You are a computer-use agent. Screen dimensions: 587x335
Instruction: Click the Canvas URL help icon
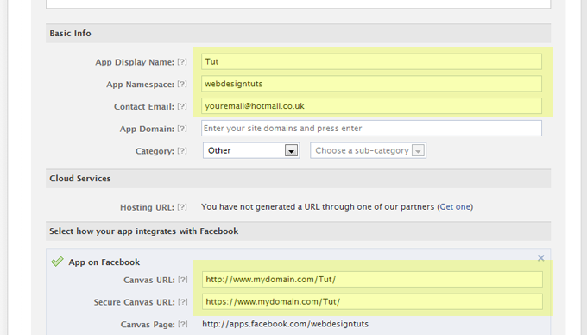[183, 280]
